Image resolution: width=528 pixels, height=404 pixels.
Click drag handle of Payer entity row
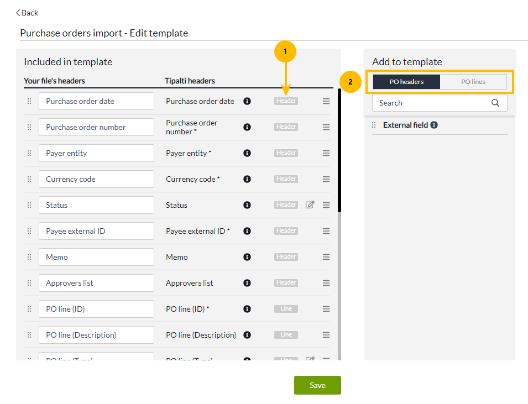[29, 153]
